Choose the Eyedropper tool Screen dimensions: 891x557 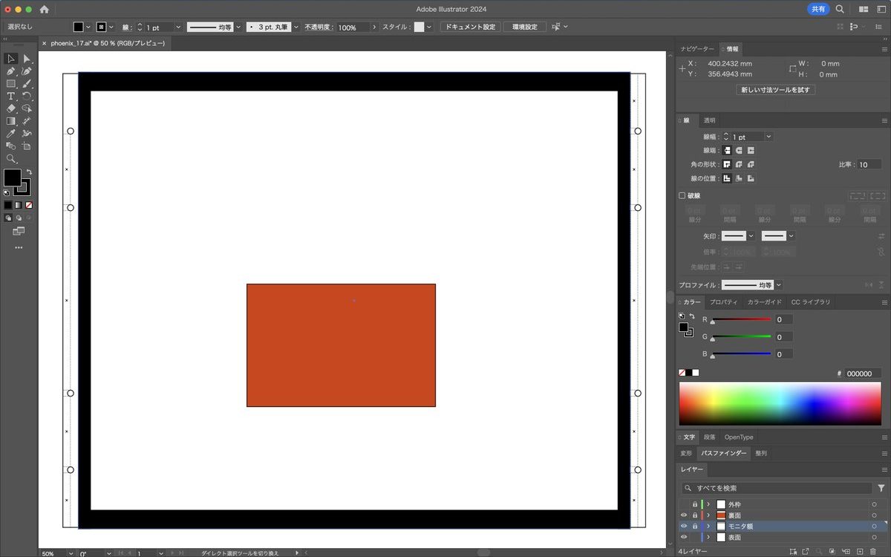click(x=11, y=134)
